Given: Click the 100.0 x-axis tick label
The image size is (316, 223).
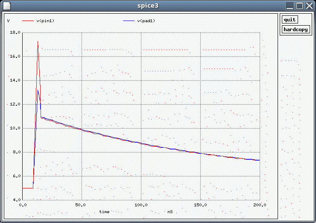Looking at the screenshot, I should pos(141,205).
